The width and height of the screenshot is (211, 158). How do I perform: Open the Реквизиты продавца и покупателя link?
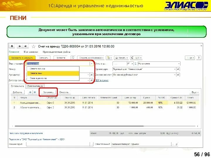click(26, 133)
